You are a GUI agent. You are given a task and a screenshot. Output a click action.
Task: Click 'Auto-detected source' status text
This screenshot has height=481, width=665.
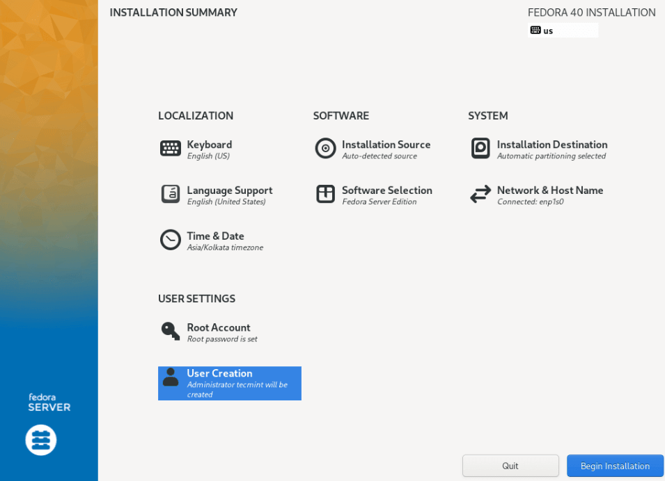tap(379, 156)
